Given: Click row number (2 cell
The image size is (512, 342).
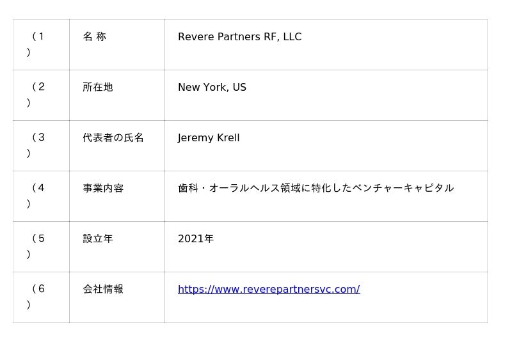Looking at the screenshot, I should point(41,95).
